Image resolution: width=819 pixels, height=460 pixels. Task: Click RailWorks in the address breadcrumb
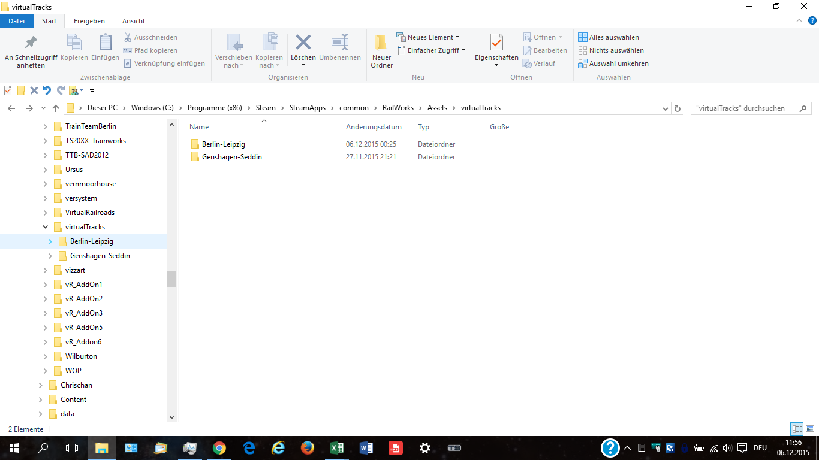pyautogui.click(x=398, y=108)
